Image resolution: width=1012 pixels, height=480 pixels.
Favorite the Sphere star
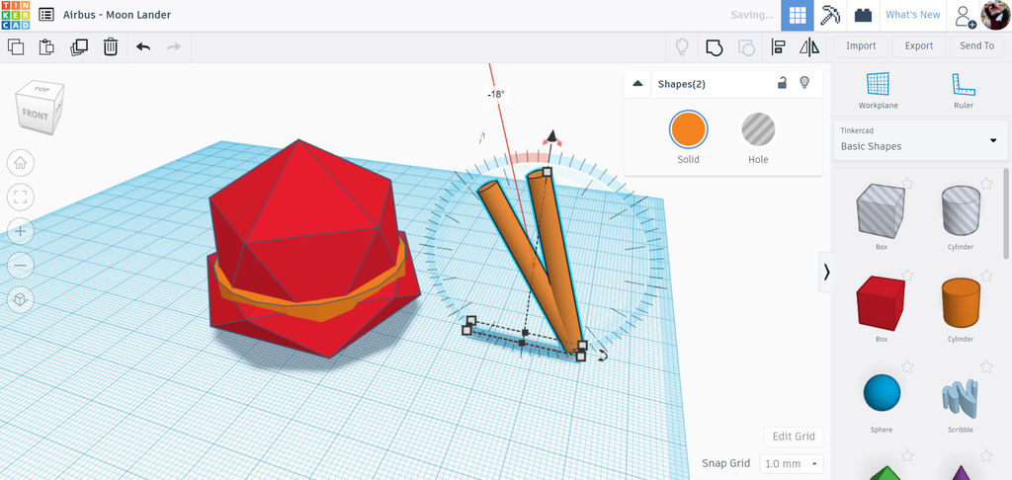pos(907,366)
